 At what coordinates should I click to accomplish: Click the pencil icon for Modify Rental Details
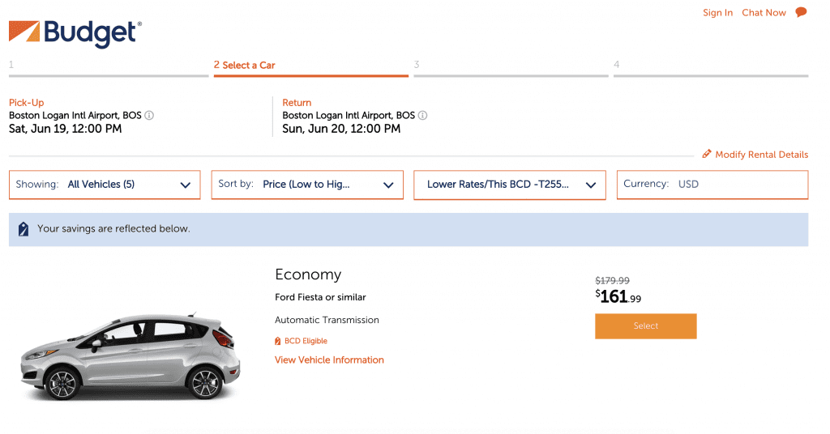(707, 154)
